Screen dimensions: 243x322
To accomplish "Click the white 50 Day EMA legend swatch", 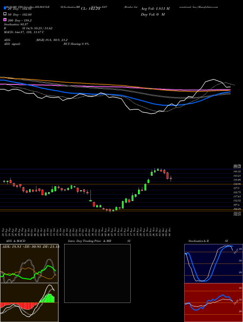I will click(5, 14).
